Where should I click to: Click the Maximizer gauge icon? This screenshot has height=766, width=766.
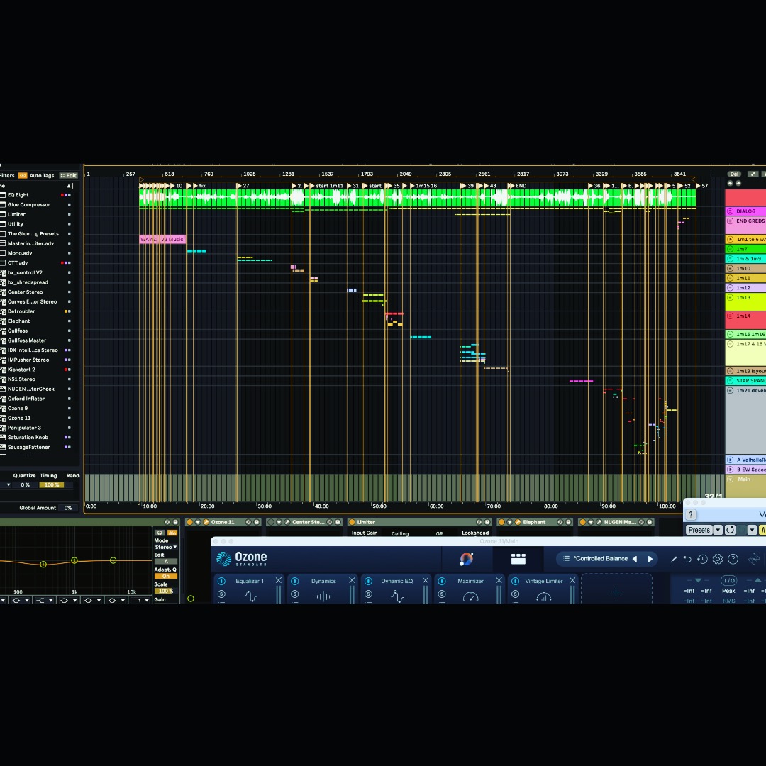(x=470, y=596)
